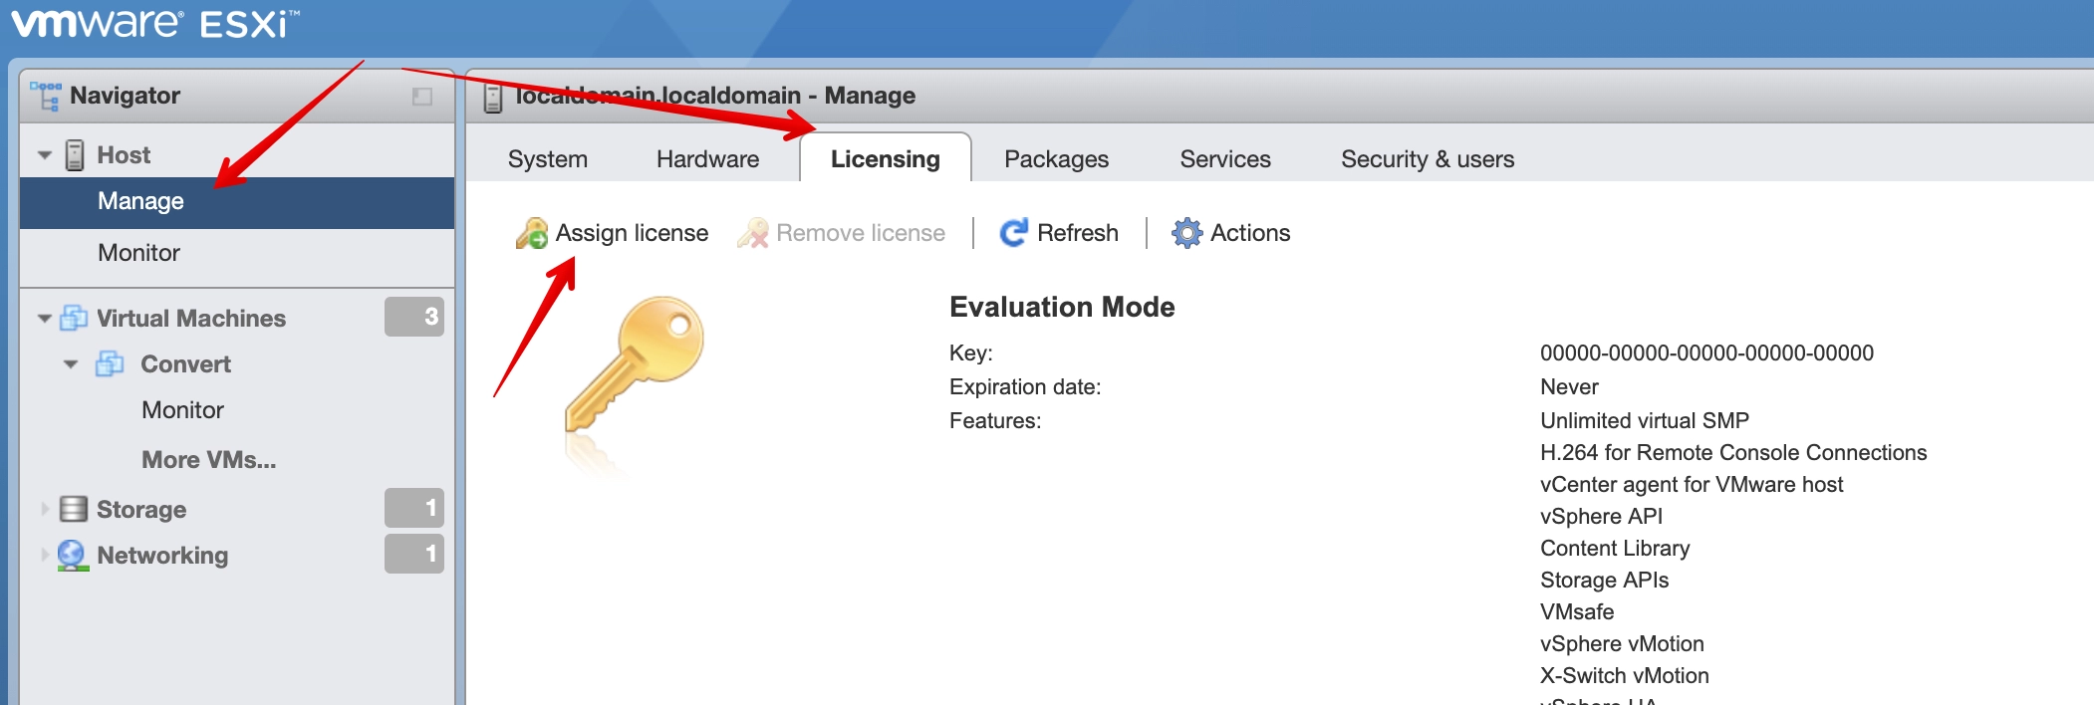Screen dimensions: 2094x705
Task: Click the Networking globe icon
Action: (73, 555)
